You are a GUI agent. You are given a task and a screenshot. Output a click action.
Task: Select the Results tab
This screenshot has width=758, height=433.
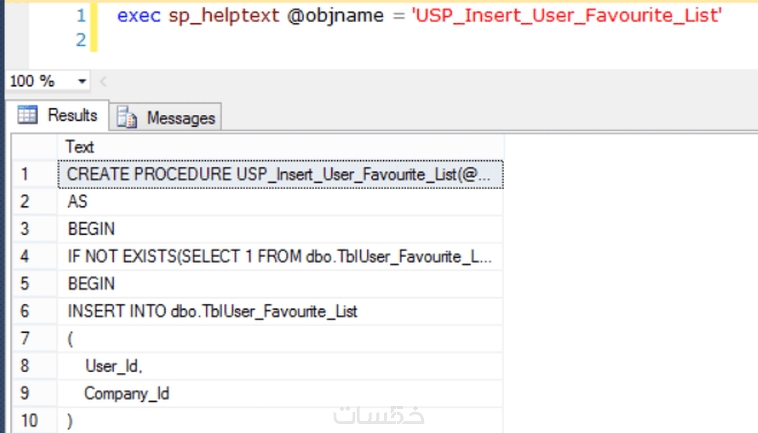(x=72, y=115)
